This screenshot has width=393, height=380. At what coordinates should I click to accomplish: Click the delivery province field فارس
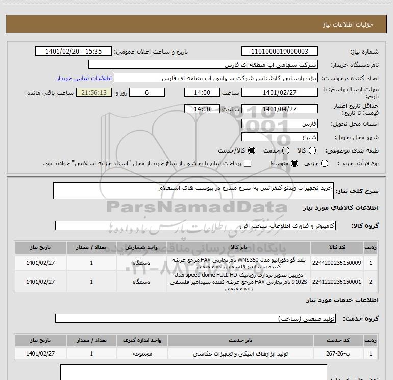(x=280, y=124)
